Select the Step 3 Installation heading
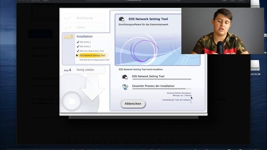 pos(84,36)
